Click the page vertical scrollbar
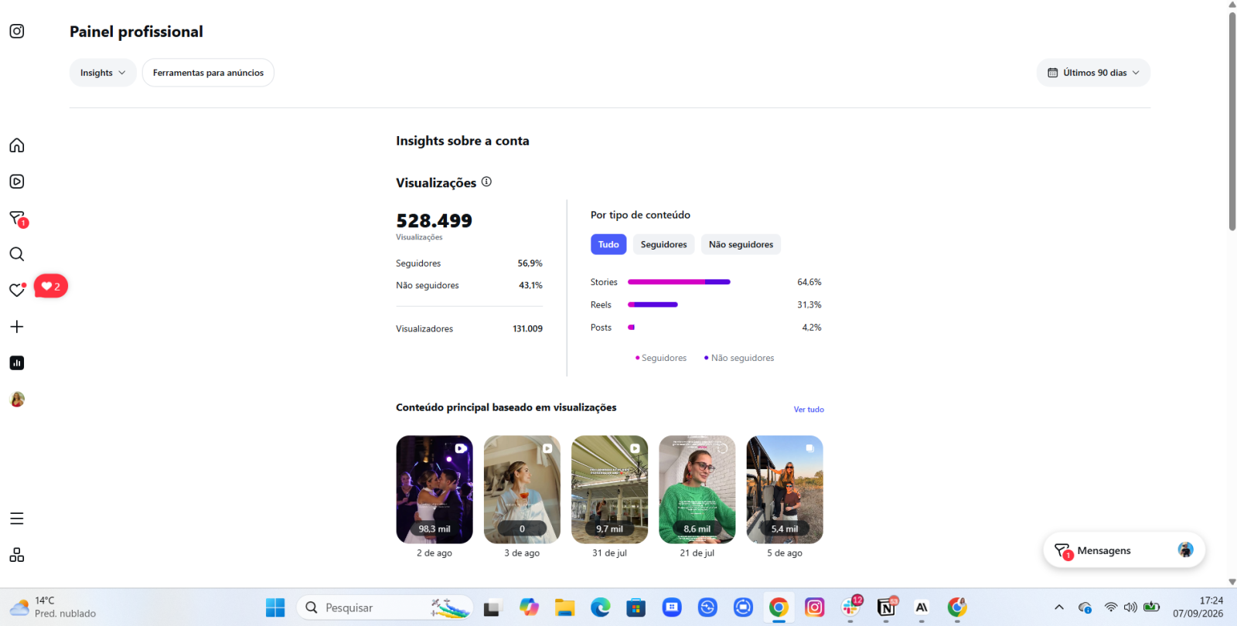This screenshot has height=626, width=1237. pos(1232,121)
